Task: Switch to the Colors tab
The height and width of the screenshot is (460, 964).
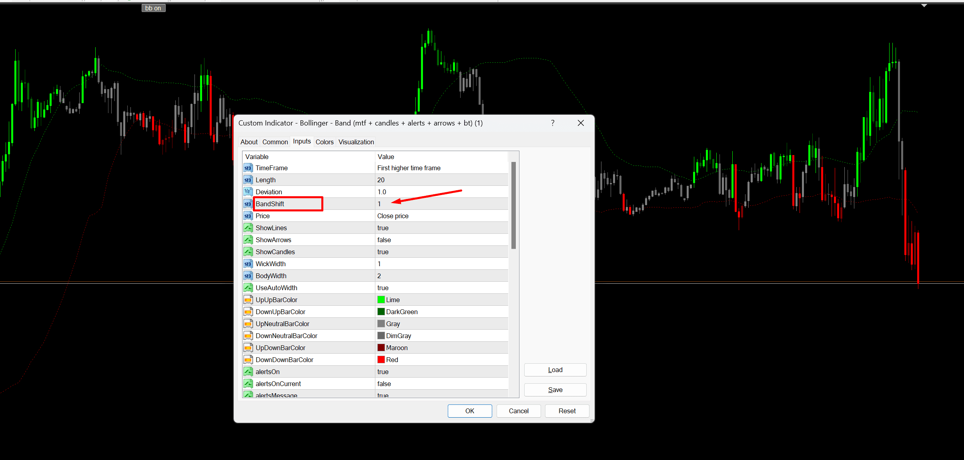Action: pyautogui.click(x=324, y=142)
